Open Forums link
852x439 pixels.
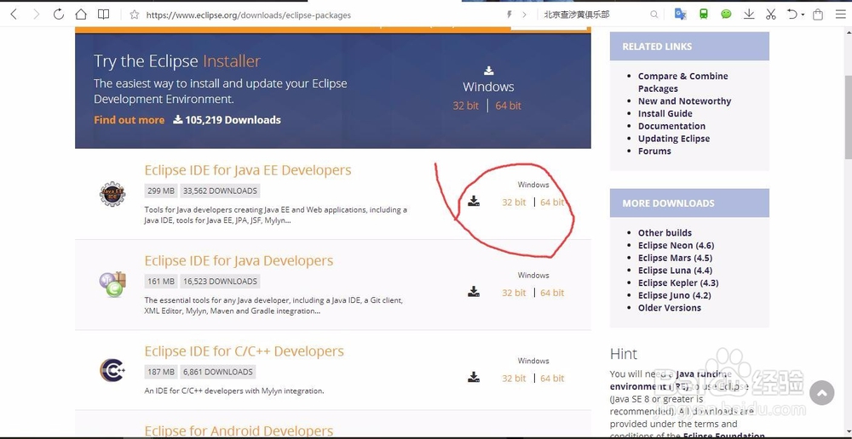654,151
